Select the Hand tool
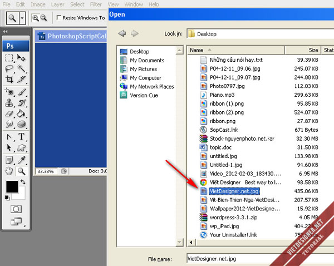This screenshot has height=266, width=334. (9, 171)
